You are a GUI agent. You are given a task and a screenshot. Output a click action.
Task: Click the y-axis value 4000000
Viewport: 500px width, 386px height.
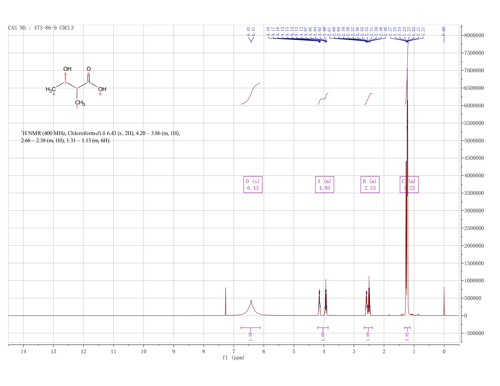[474, 176]
